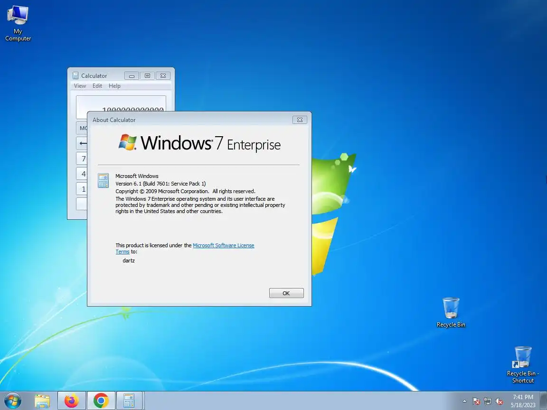Click the Version 6.1 Build 7601 text
547x410 pixels.
(x=161, y=183)
